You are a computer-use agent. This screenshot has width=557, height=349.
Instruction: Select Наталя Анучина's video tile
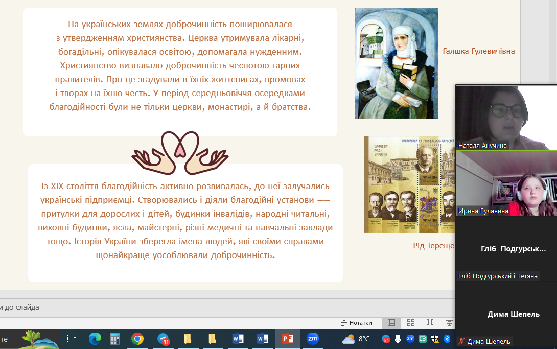[x=506, y=118]
